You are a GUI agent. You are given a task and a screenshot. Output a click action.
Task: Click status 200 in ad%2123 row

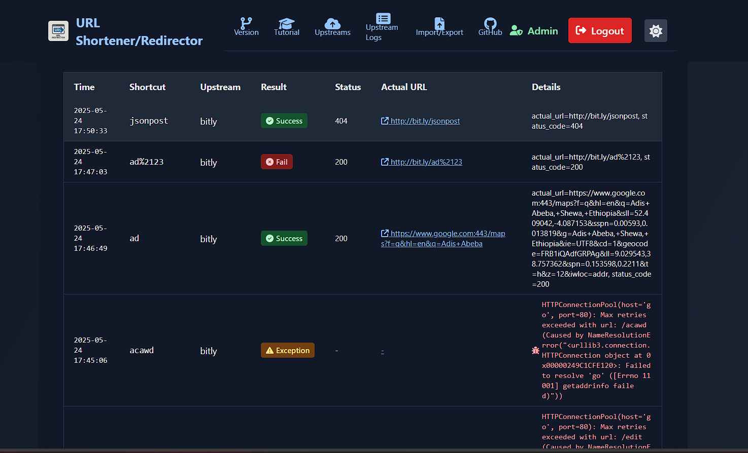point(341,162)
